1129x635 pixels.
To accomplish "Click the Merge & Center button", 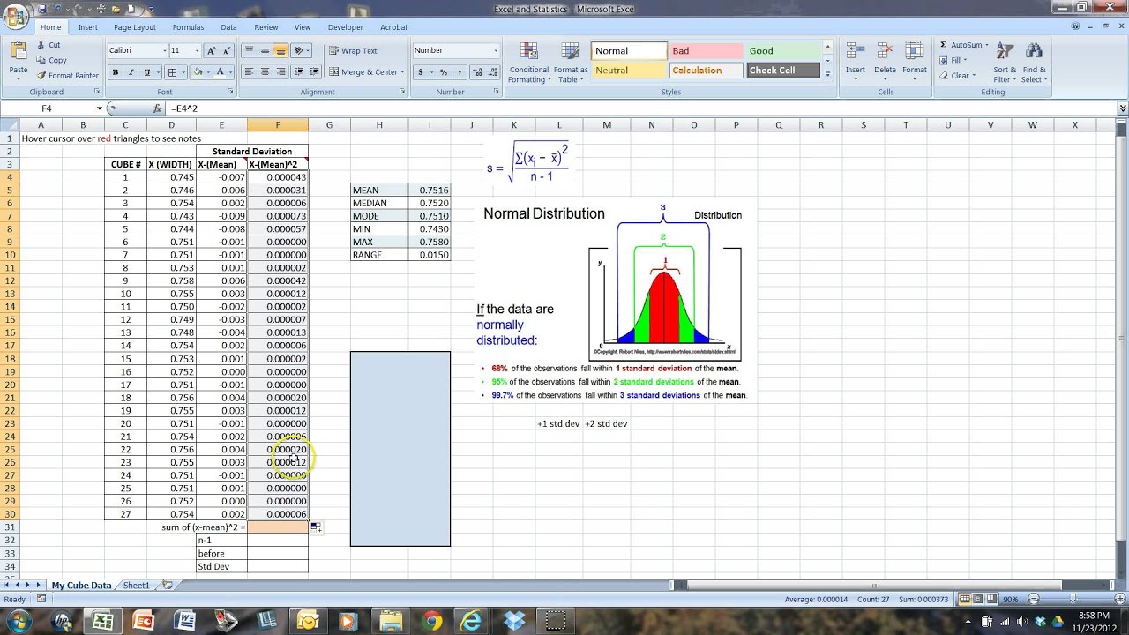I will point(366,72).
